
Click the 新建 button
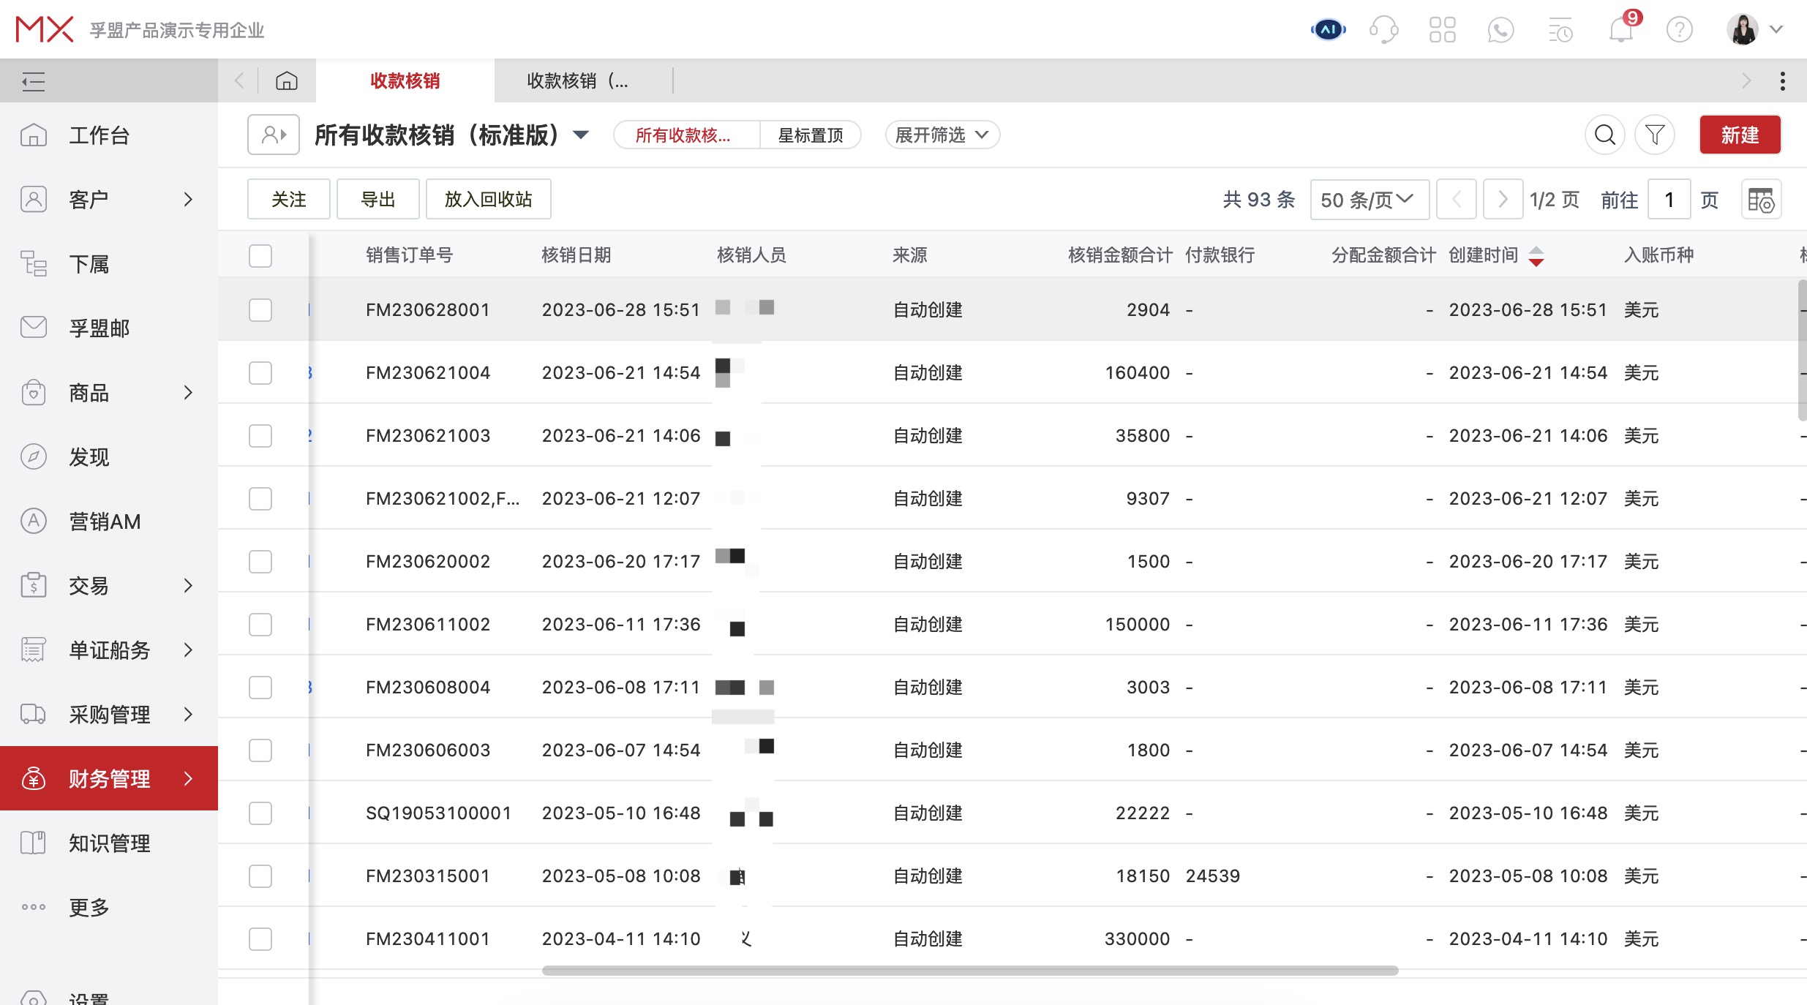[x=1740, y=135]
